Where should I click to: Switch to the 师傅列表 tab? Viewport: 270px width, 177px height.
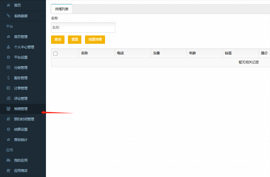tap(62, 9)
